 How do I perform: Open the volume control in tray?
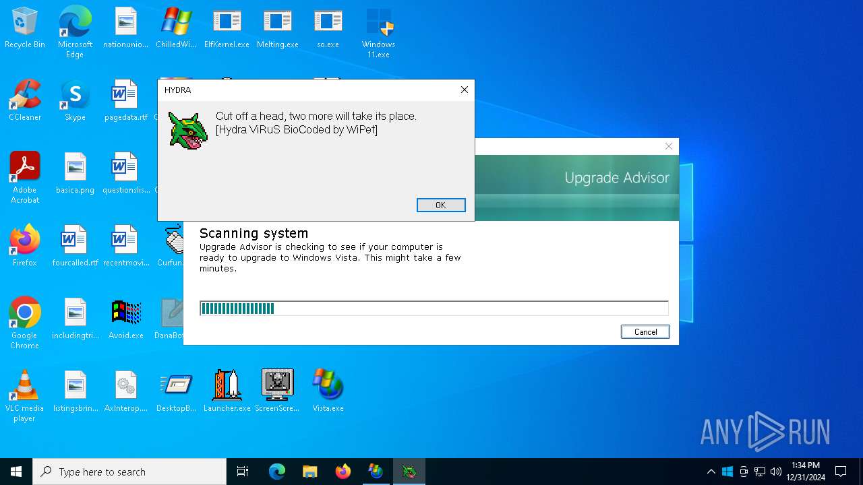tap(775, 472)
